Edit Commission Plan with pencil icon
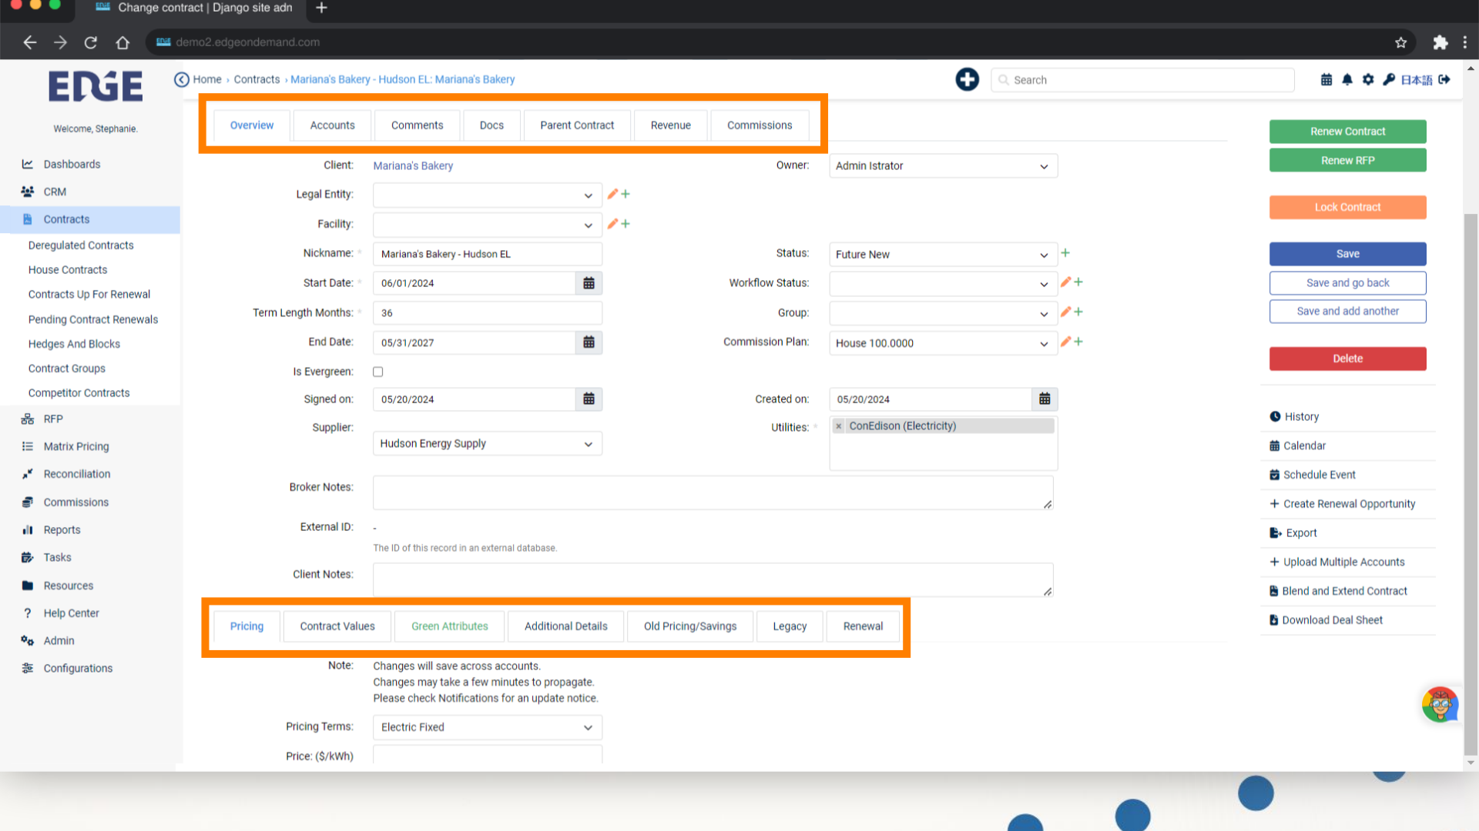Viewport: 1479px width, 831px height. (1065, 342)
